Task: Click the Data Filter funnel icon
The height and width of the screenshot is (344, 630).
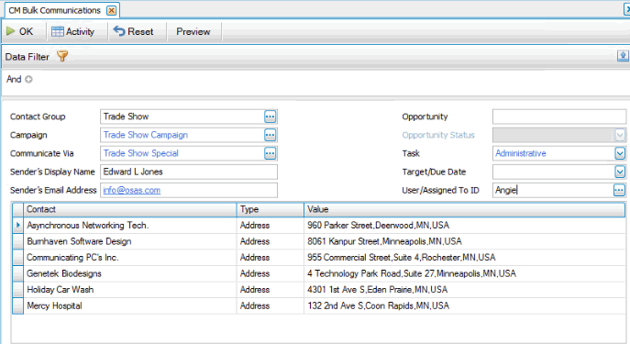Action: [62, 56]
